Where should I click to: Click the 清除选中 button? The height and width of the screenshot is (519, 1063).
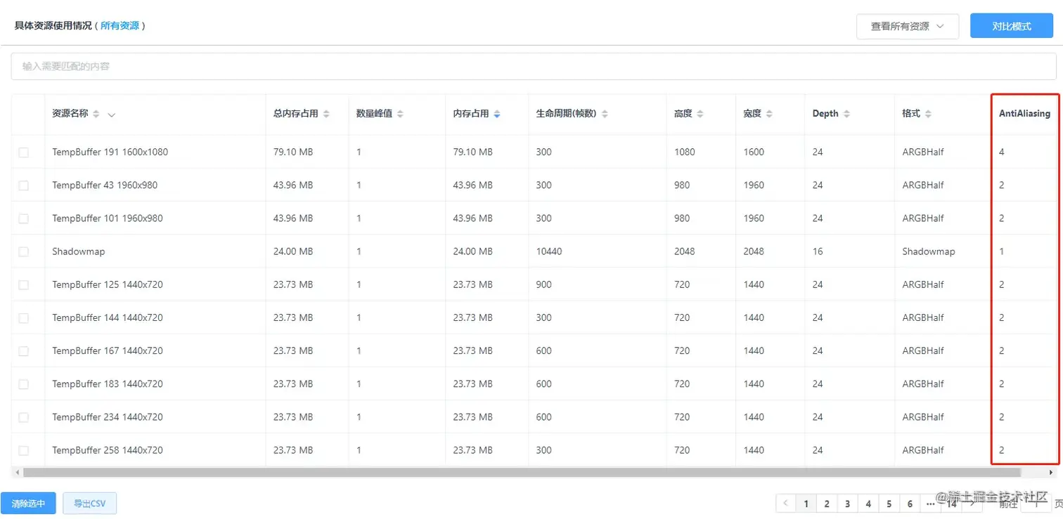(29, 503)
